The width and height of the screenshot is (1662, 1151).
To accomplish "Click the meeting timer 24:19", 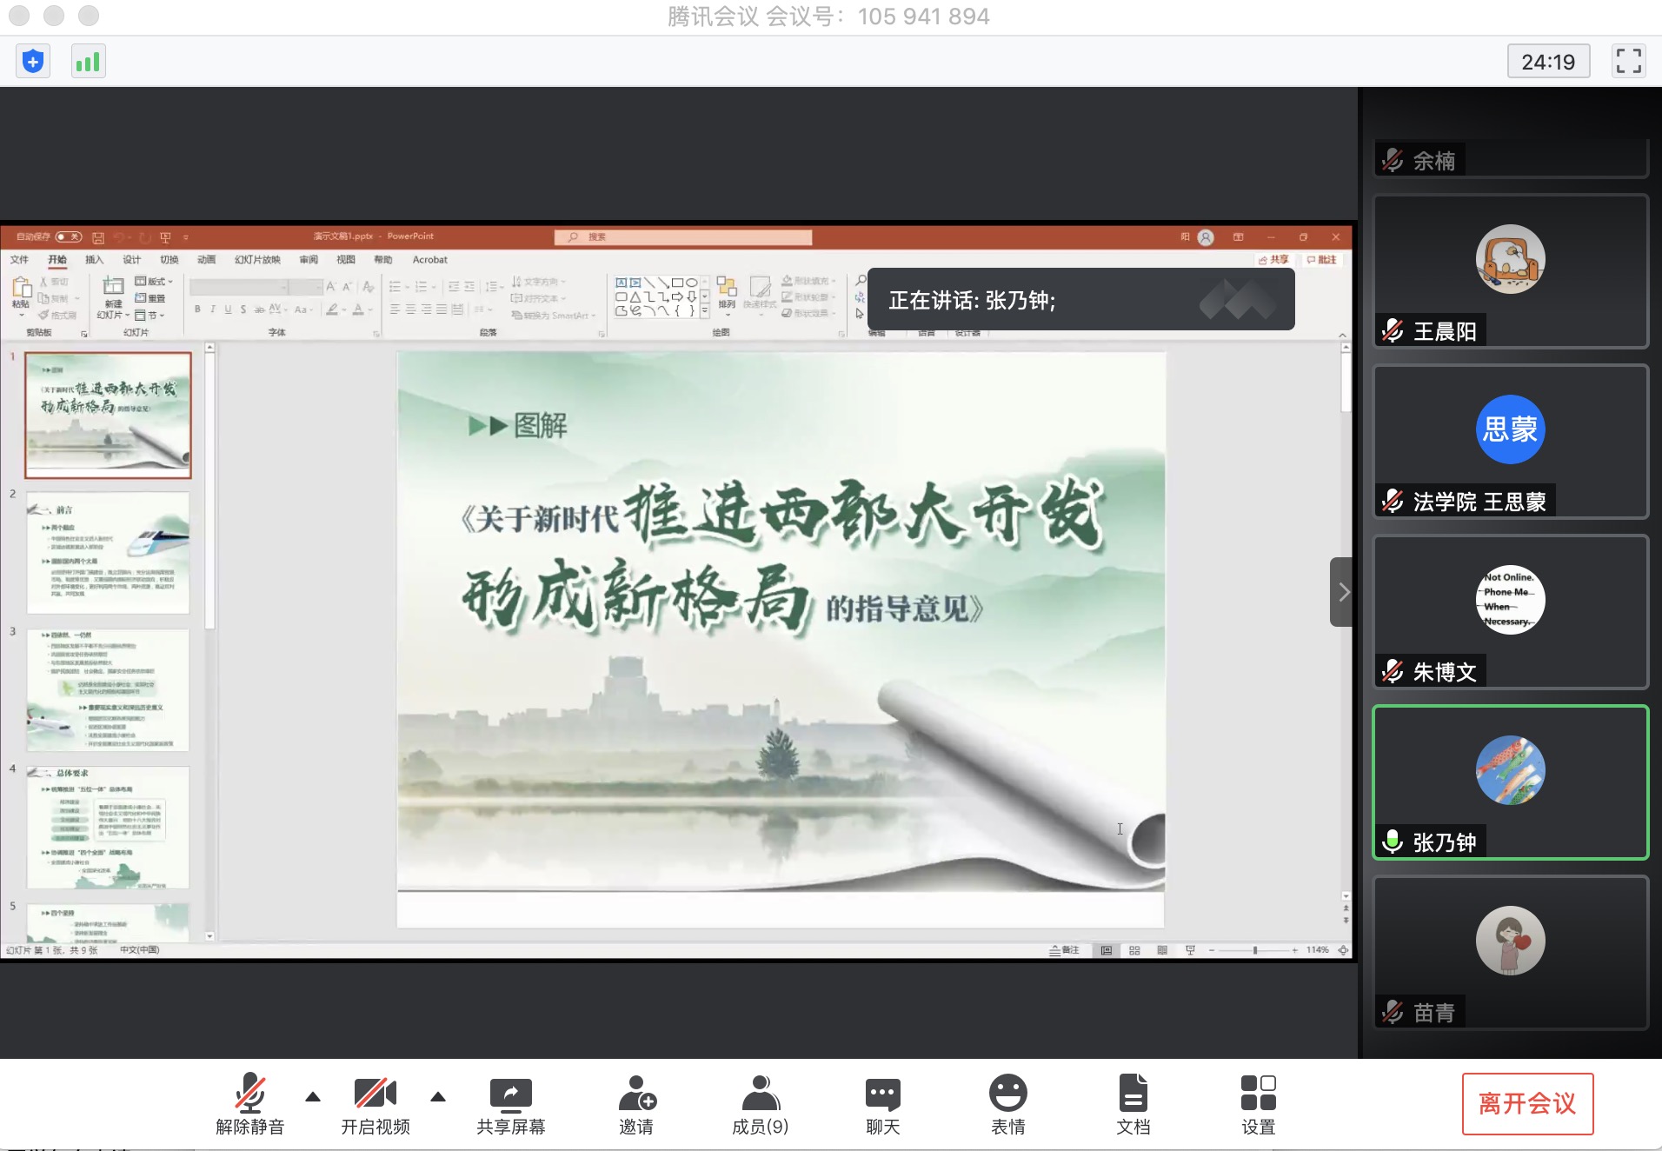I will tap(1547, 62).
